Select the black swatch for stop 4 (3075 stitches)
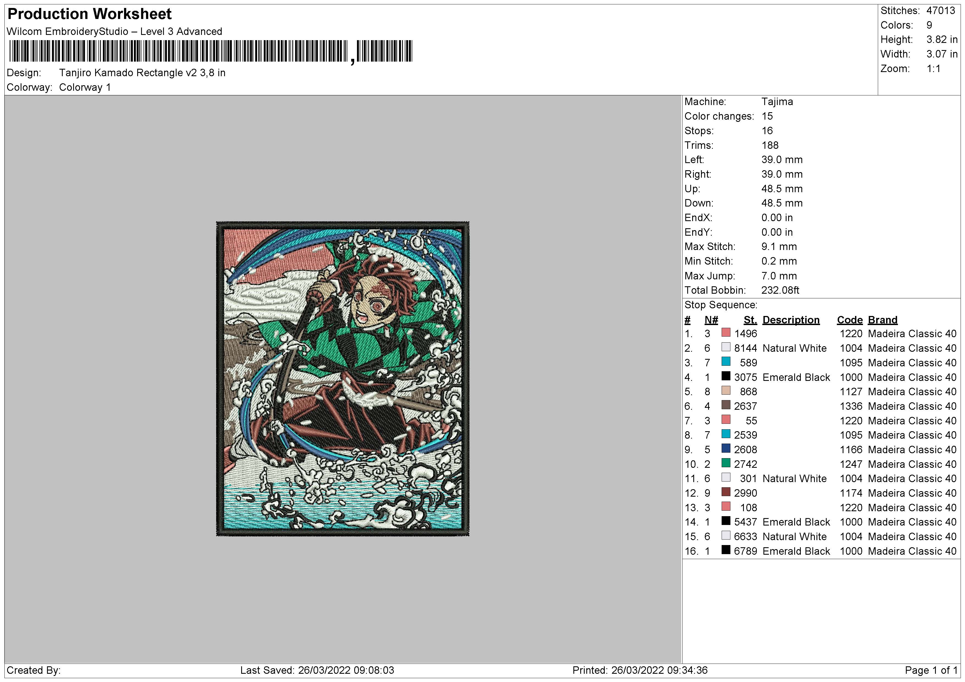Image resolution: width=965 pixels, height=682 pixels. 726,376
